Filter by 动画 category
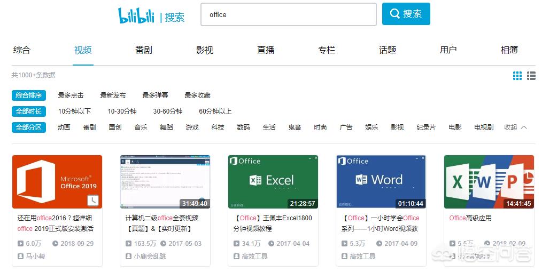Image resolution: width=542 pixels, height=272 pixels. [64, 127]
